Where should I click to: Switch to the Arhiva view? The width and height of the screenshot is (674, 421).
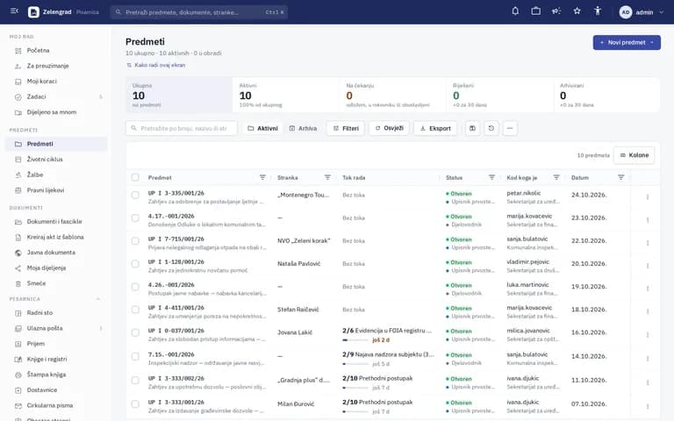(x=303, y=128)
